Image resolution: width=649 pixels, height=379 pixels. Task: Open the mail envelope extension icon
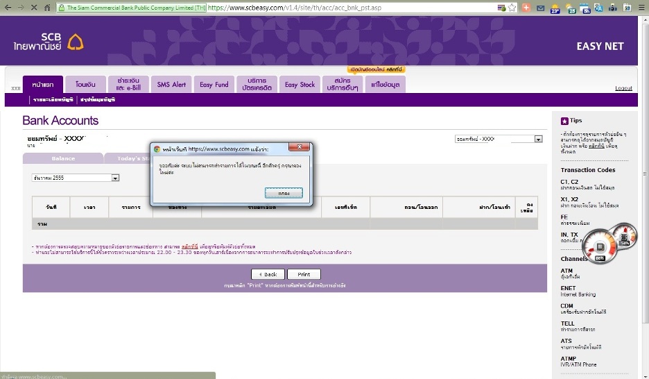[x=541, y=8]
